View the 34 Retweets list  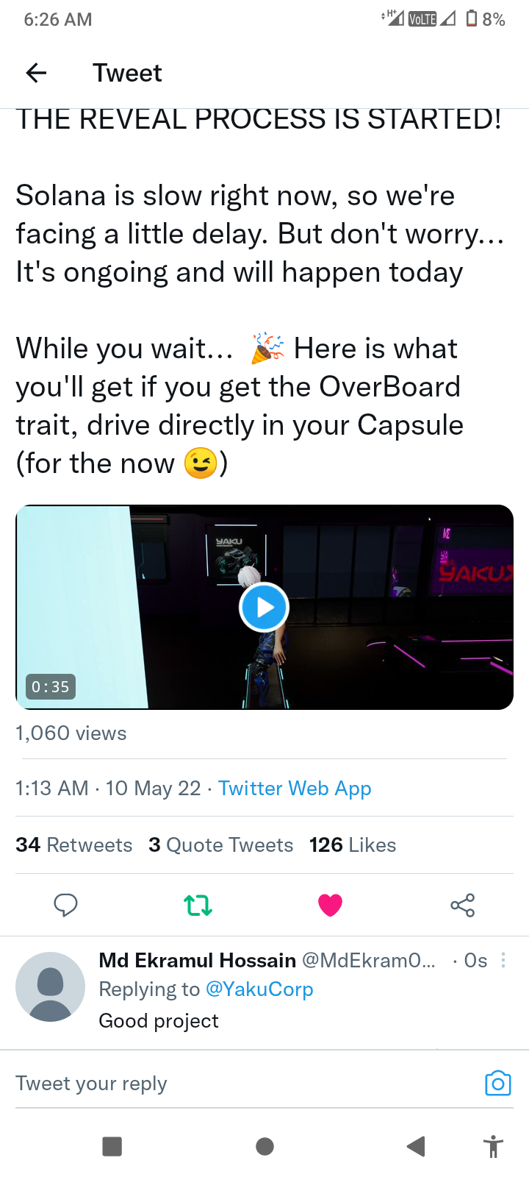[x=74, y=844]
